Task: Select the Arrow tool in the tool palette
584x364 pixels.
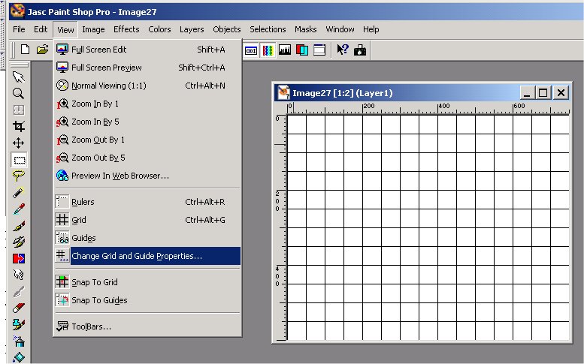Action: [x=19, y=77]
